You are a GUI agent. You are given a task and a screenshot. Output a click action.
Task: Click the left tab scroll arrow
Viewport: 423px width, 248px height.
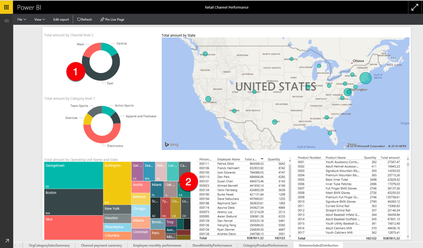pos(15,245)
